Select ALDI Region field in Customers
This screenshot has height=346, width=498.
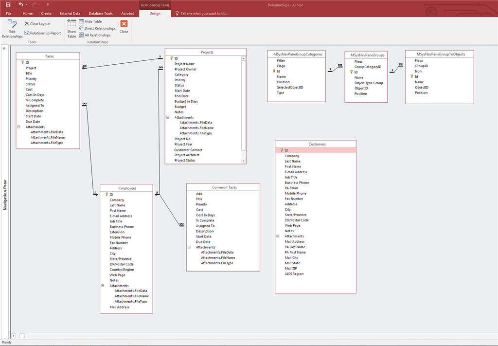[x=294, y=274]
